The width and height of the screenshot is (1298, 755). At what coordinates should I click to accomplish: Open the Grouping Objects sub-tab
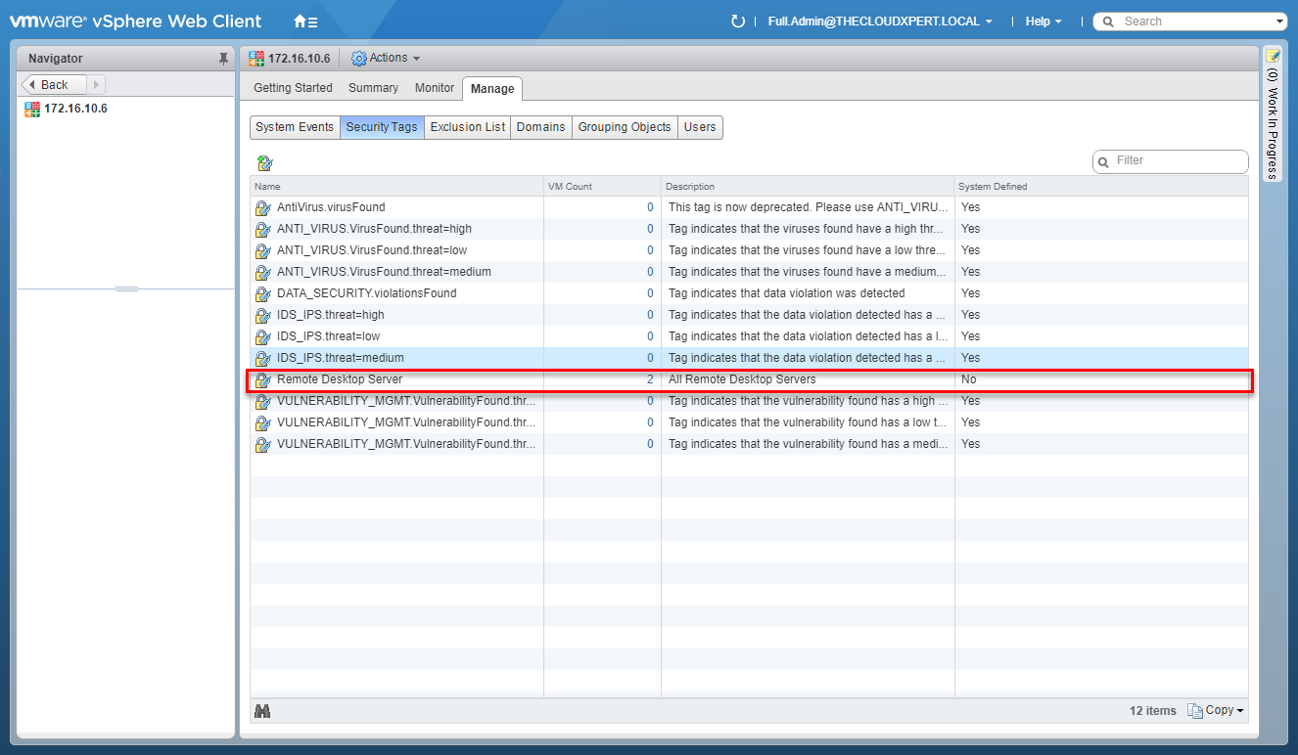coord(625,127)
